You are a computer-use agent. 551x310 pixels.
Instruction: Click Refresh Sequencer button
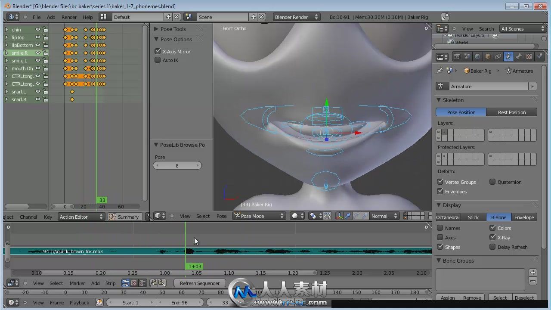point(200,283)
